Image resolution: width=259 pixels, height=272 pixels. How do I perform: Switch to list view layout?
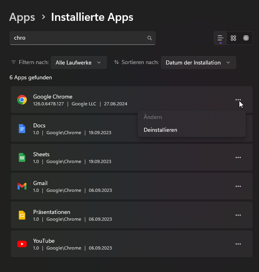(221, 38)
